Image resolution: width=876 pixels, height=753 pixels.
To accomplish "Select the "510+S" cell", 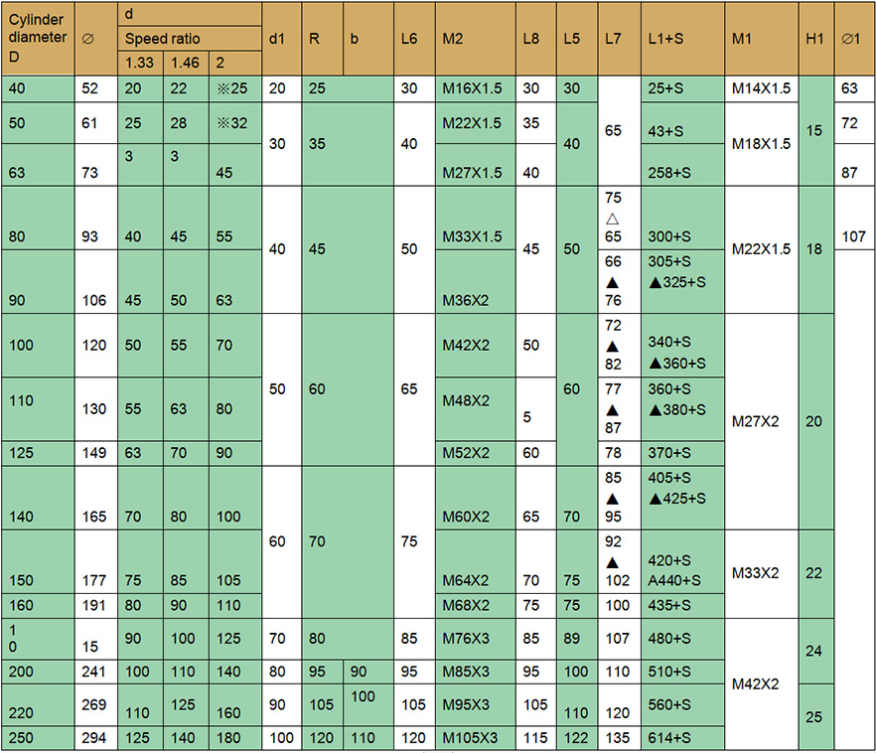I will coord(682,672).
